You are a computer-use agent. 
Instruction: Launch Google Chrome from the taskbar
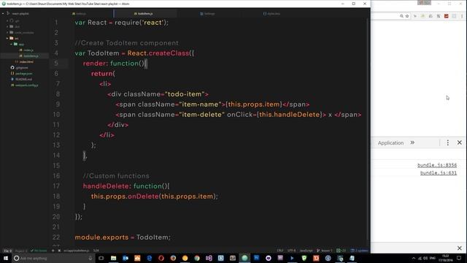(x=197, y=258)
